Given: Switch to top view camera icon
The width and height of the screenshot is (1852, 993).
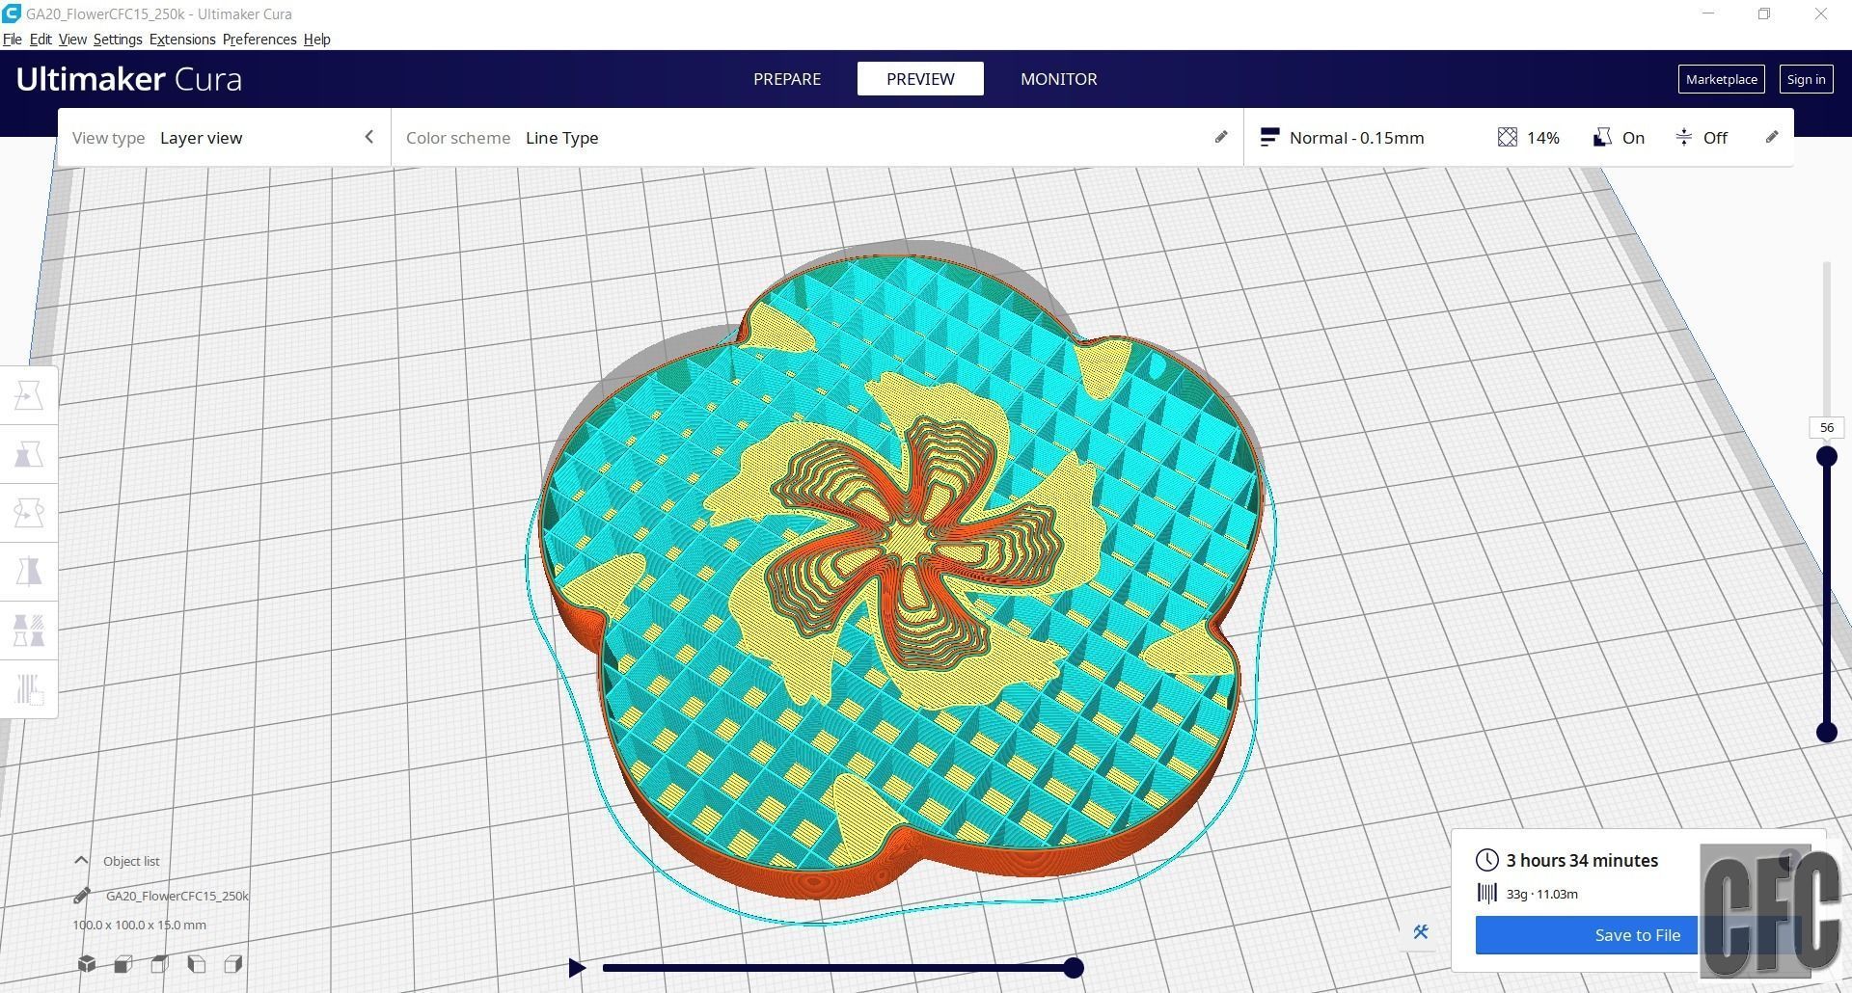Looking at the screenshot, I should [160, 964].
